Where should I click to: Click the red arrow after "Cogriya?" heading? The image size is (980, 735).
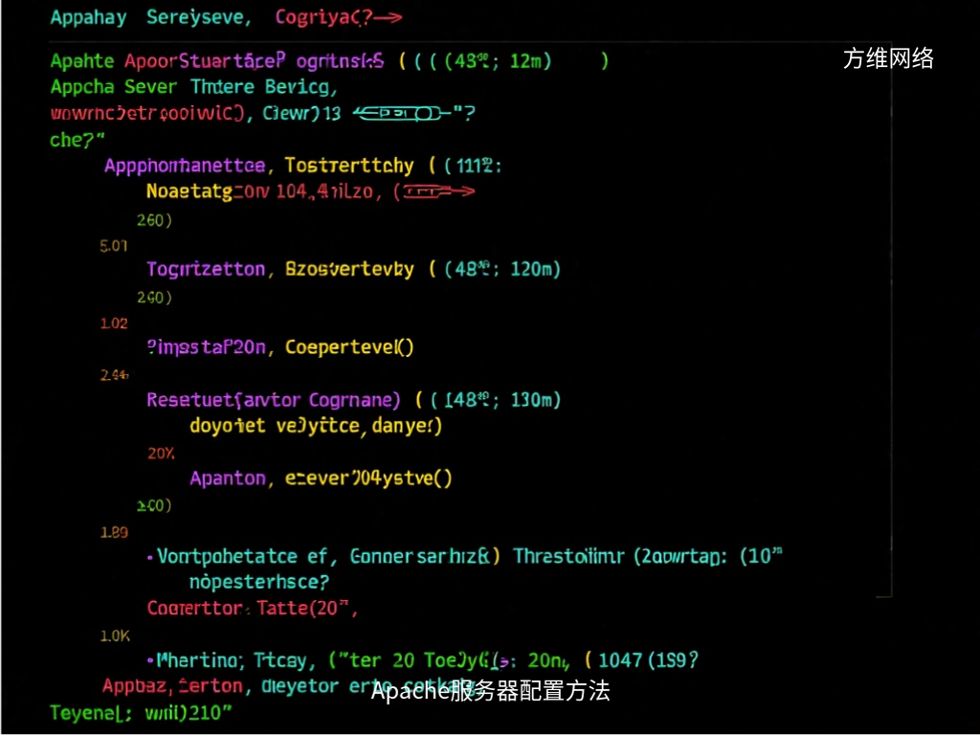click(387, 15)
